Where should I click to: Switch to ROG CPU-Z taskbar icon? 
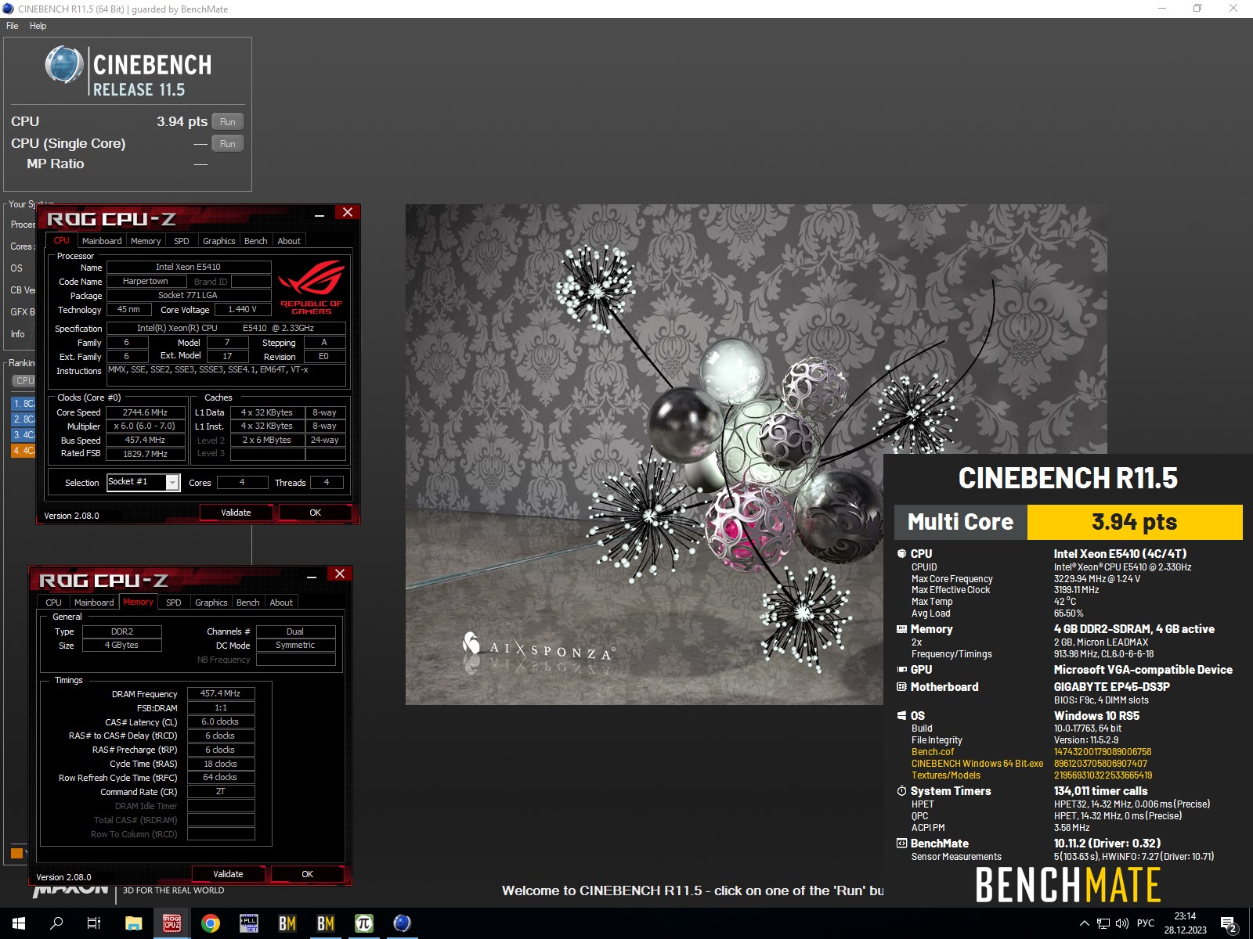coord(172,923)
